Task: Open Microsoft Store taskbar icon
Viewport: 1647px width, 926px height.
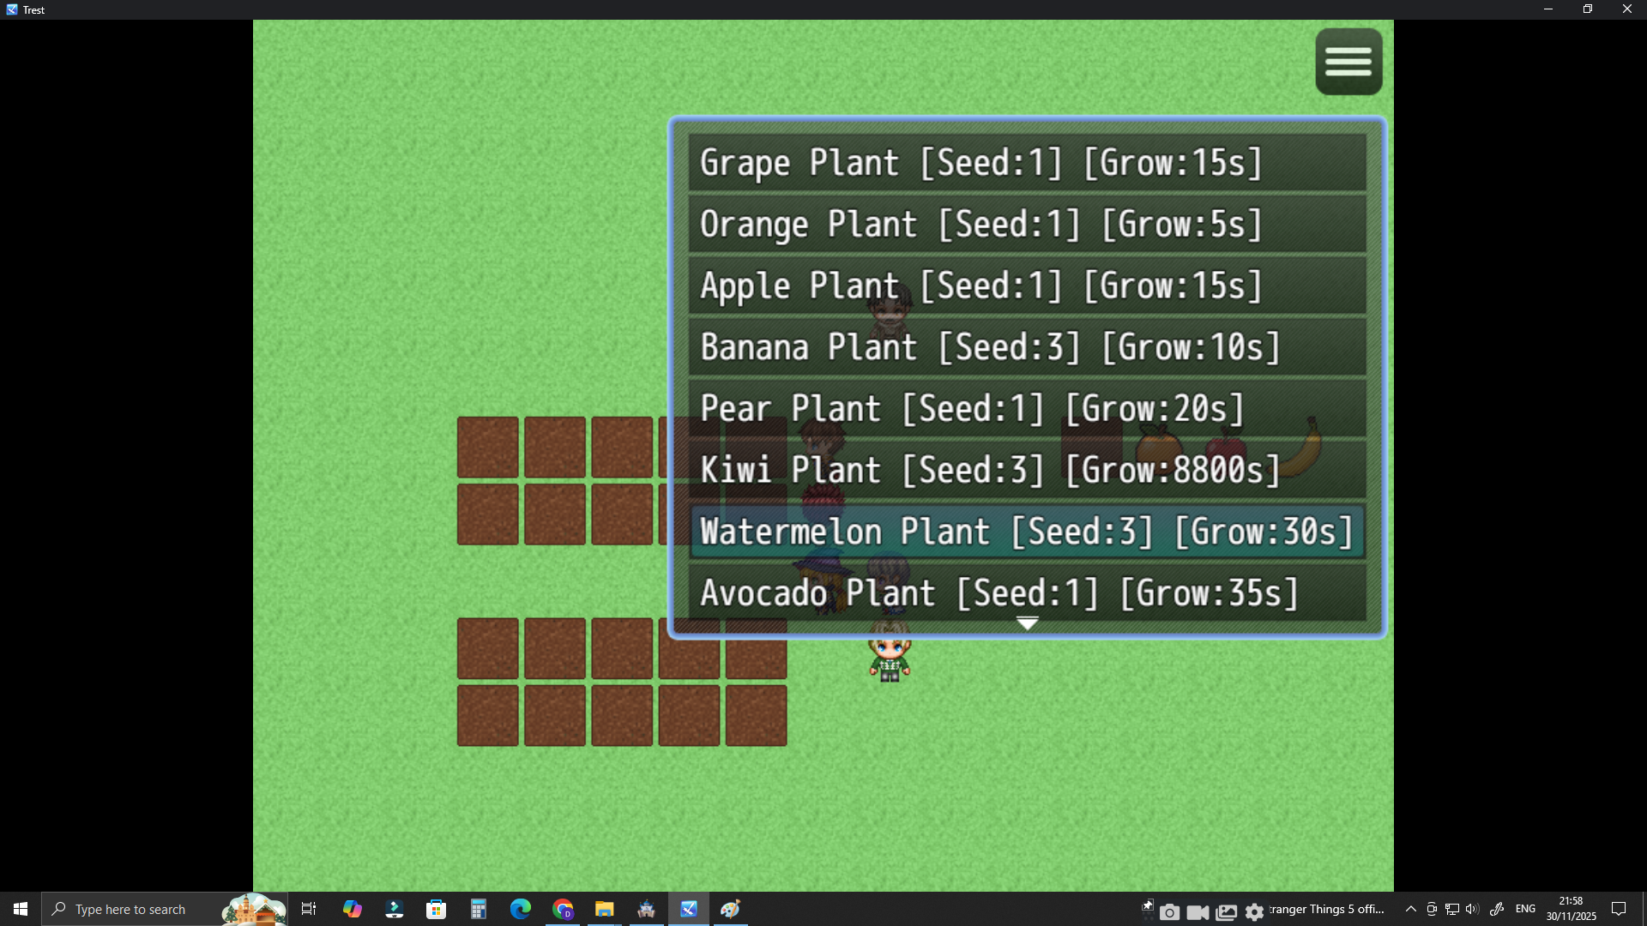Action: [x=437, y=909]
